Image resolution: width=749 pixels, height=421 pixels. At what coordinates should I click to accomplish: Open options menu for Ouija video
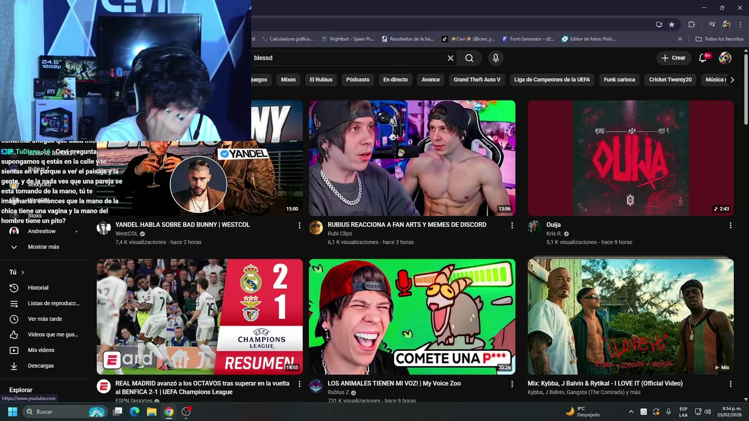(730, 225)
